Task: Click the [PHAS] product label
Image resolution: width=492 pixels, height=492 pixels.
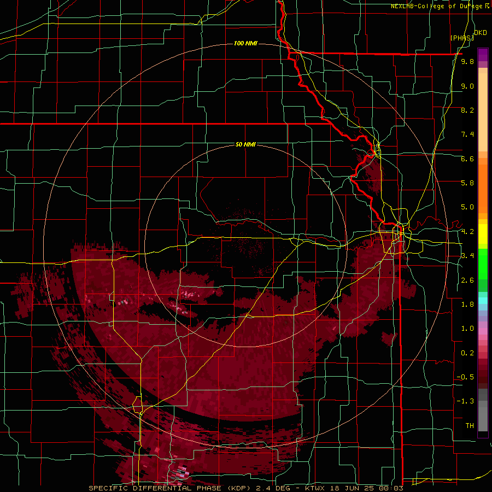Action: point(462,38)
